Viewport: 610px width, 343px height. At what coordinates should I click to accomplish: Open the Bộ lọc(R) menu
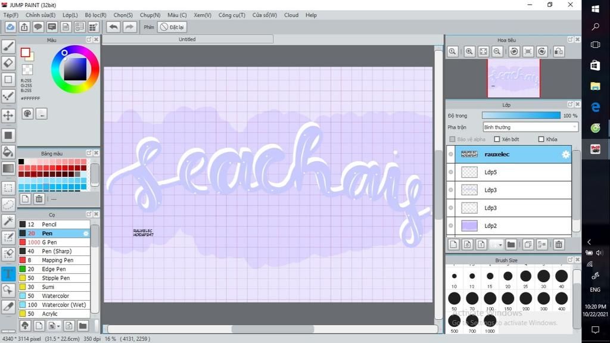[96, 15]
